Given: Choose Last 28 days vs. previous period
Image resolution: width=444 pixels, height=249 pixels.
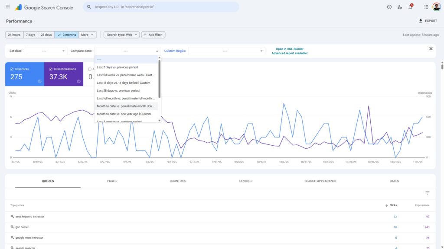Looking at the screenshot, I should point(118,90).
